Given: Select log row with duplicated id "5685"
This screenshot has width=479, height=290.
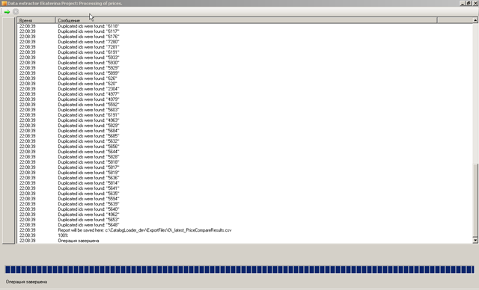Looking at the screenshot, I should click(245, 136).
